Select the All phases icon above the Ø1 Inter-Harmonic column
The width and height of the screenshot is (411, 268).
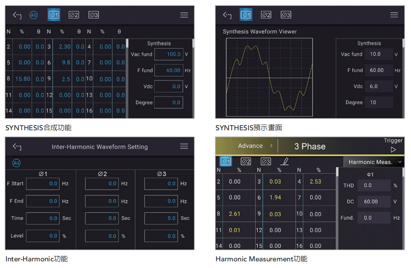point(16,163)
